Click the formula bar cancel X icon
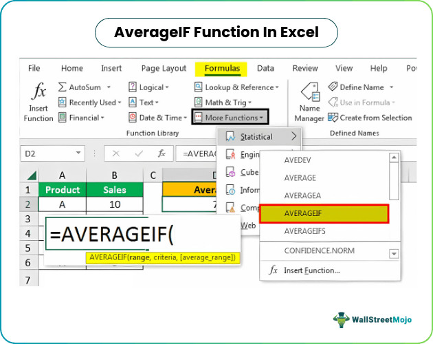This screenshot has height=344, width=433. pos(116,153)
